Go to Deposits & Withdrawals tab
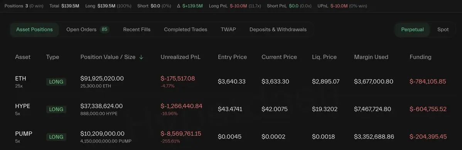Screen dimensions: 462x150 (278, 29)
